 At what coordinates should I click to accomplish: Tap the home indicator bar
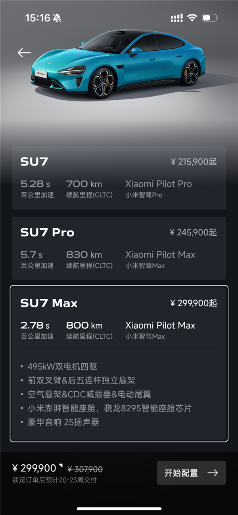tap(119, 509)
